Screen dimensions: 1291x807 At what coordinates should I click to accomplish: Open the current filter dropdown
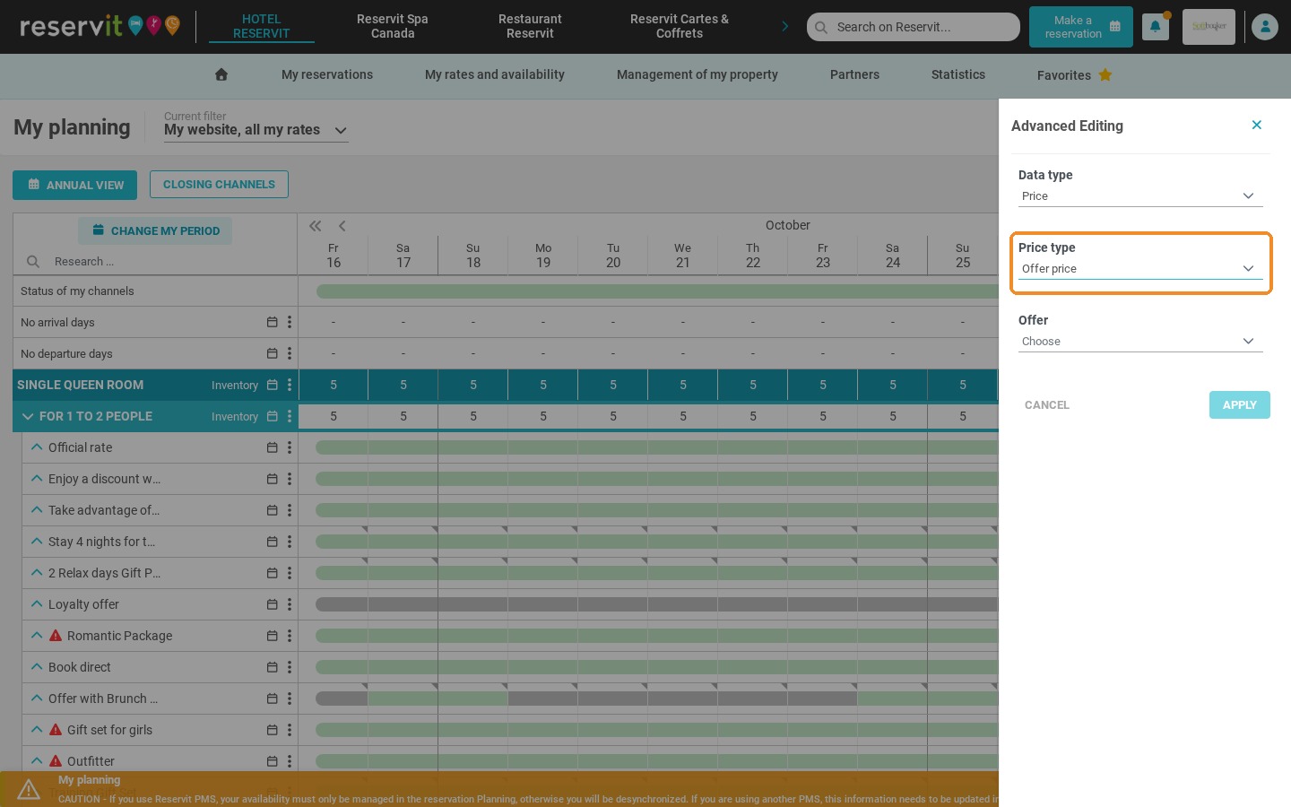tap(256, 130)
